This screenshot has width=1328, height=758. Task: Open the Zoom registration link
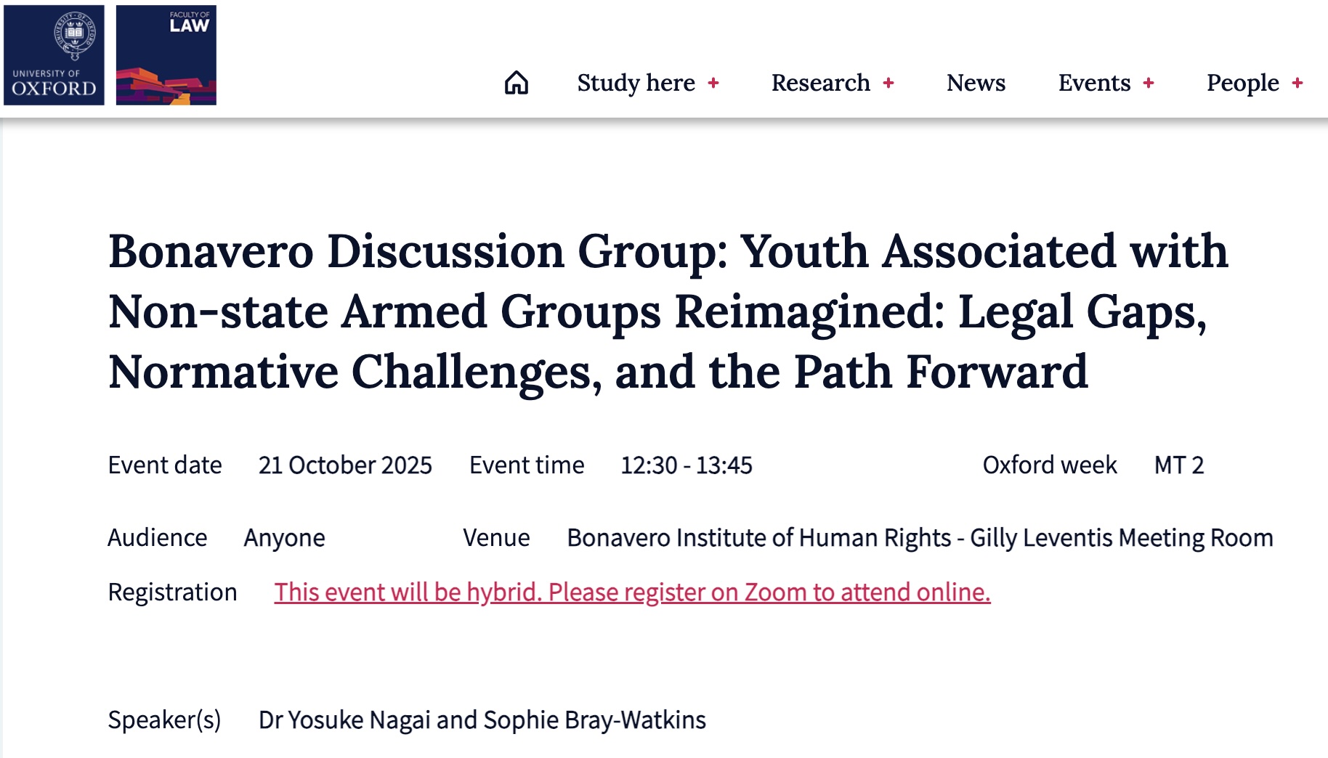click(632, 592)
